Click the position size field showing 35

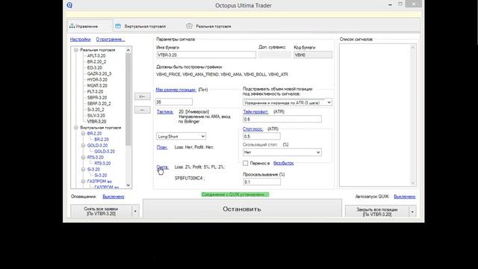[x=174, y=102]
